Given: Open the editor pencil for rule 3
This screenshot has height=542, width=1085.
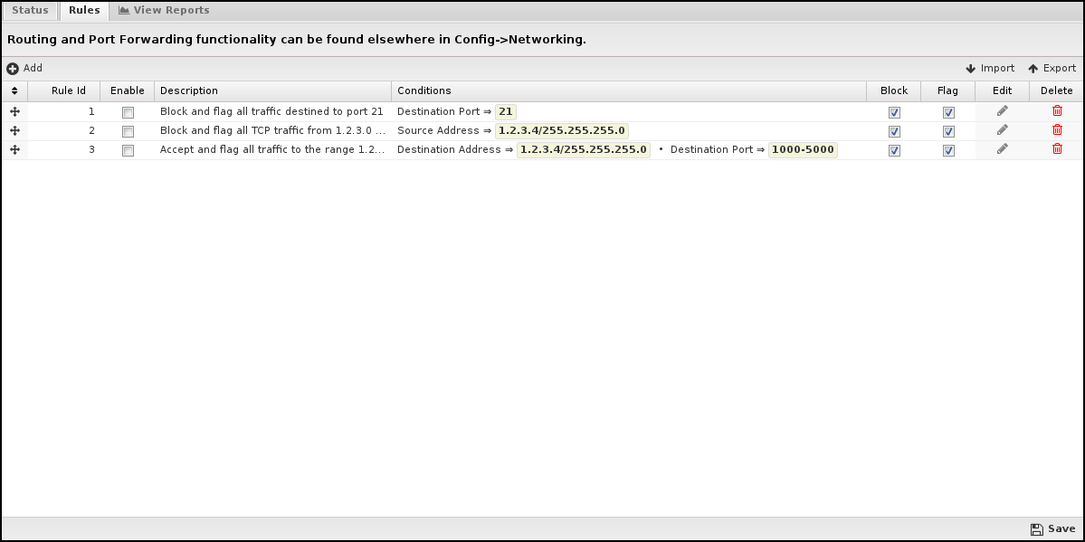Looking at the screenshot, I should pos(1002,149).
